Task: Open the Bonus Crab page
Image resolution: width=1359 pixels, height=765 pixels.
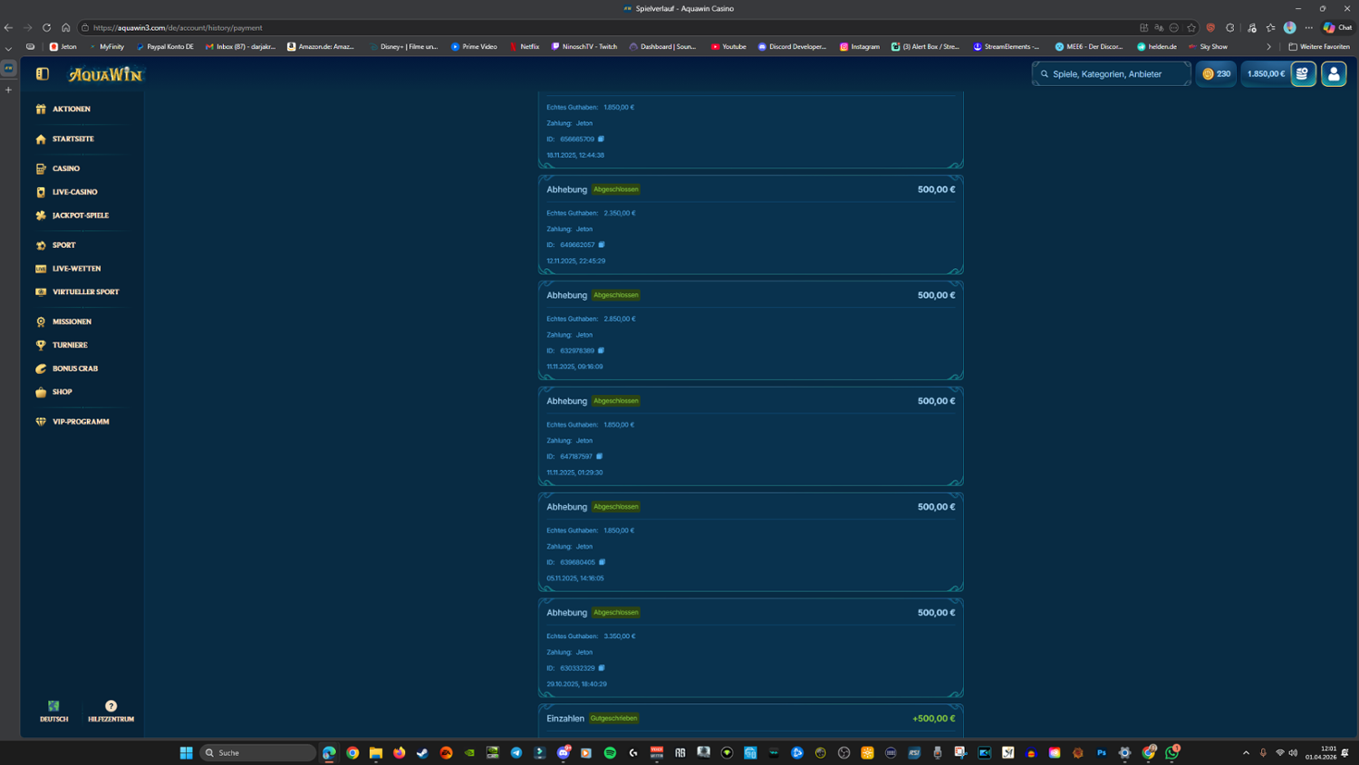Action: pyautogui.click(x=74, y=368)
